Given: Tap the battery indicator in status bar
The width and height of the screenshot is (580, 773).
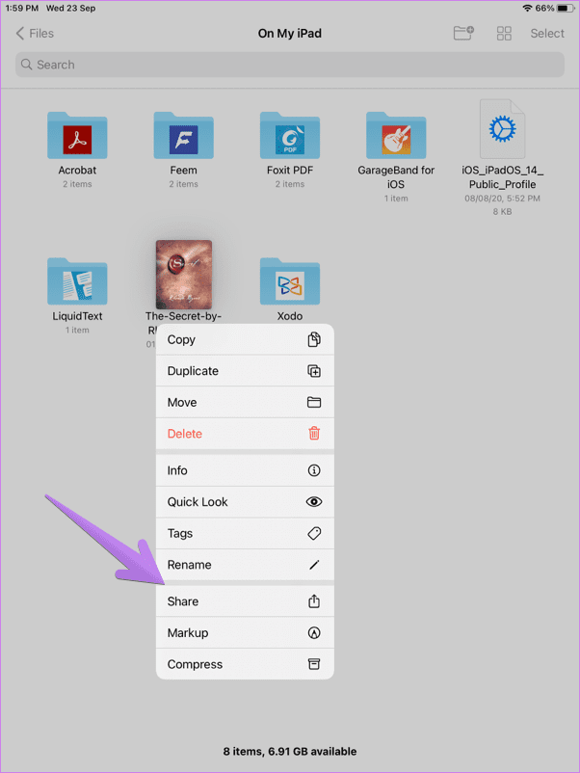Looking at the screenshot, I should click(566, 9).
